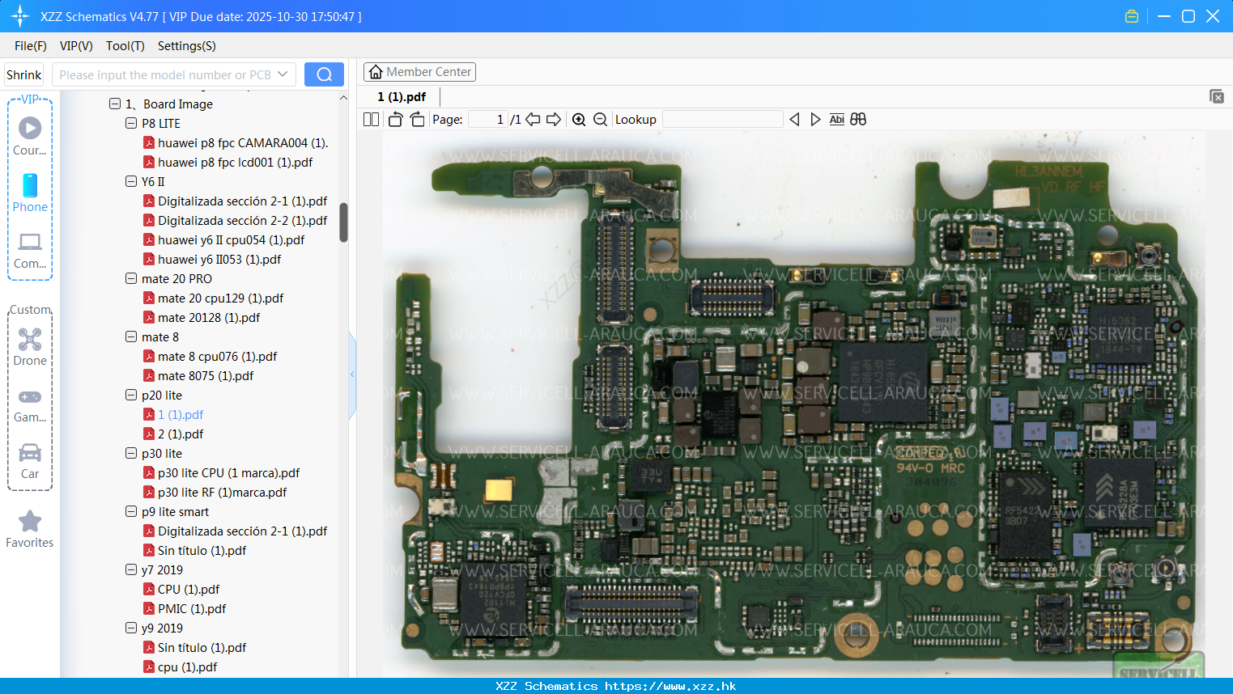1233x694 pixels.
Task: Toggle whole-word match Abi icon
Action: point(837,120)
